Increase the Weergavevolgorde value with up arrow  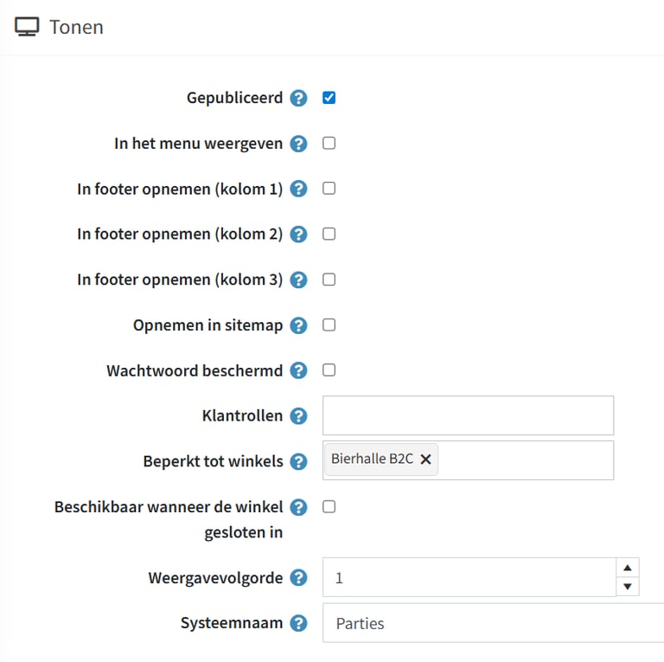(628, 568)
